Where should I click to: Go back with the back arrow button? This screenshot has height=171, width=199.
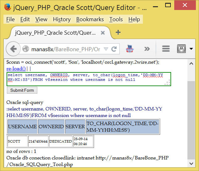pos(13,49)
